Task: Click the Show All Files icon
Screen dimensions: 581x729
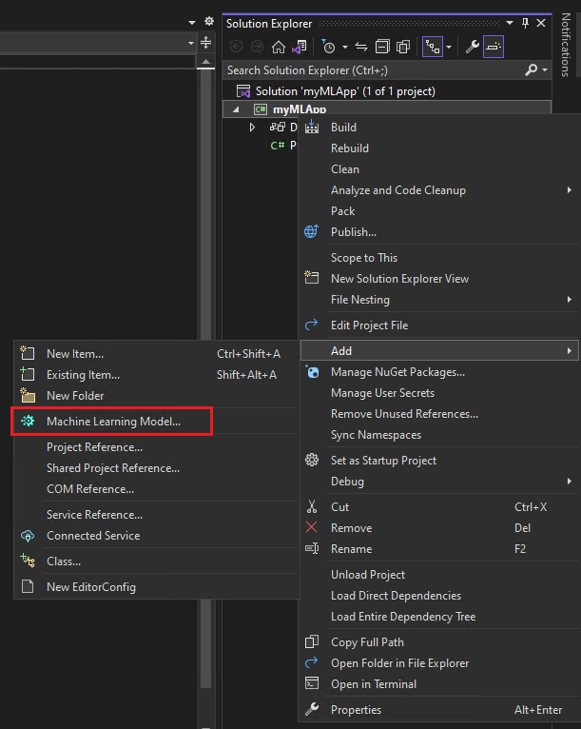Action: tap(403, 47)
